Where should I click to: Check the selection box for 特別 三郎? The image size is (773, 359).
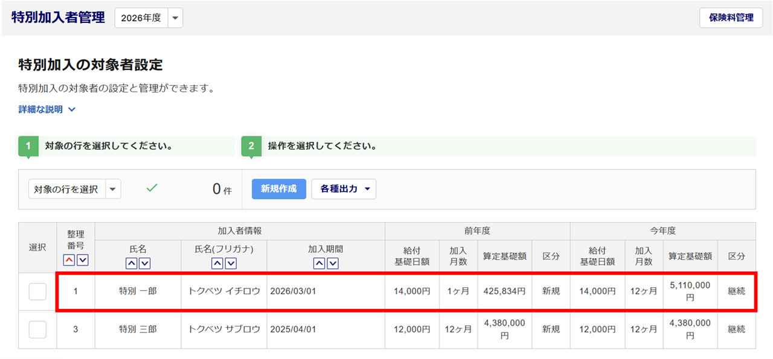[37, 329]
